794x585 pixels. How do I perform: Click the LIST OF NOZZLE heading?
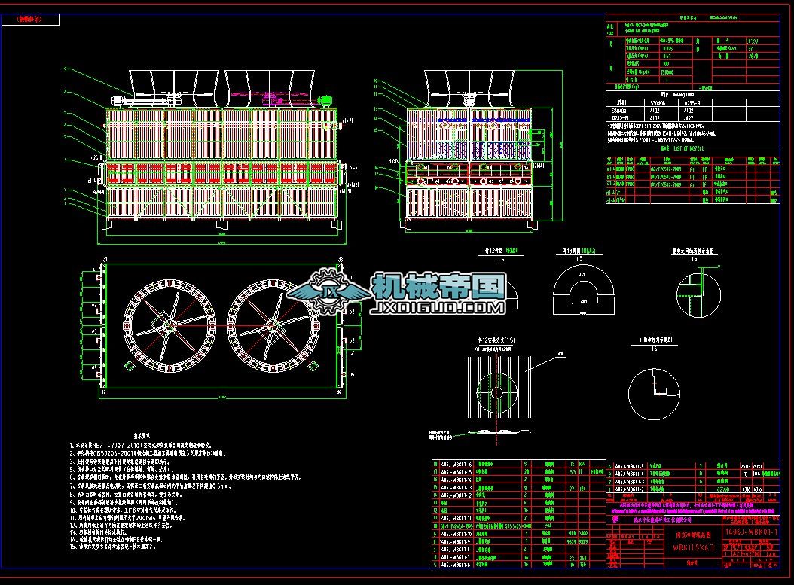(682, 149)
